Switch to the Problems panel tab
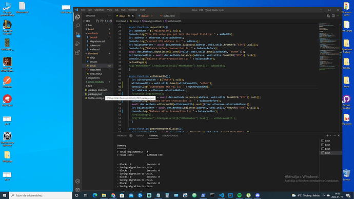The height and width of the screenshot is (199, 354). point(123,135)
